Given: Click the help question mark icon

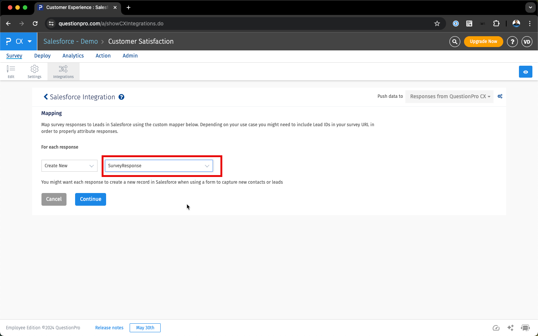Looking at the screenshot, I should [512, 42].
